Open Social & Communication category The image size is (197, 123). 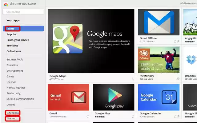click(x=20, y=99)
